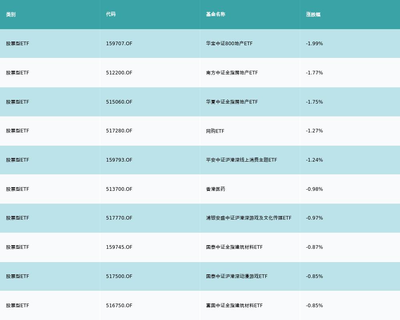This screenshot has height=320, width=400.
Task: Click the -1.99% change value
Action: (314, 44)
